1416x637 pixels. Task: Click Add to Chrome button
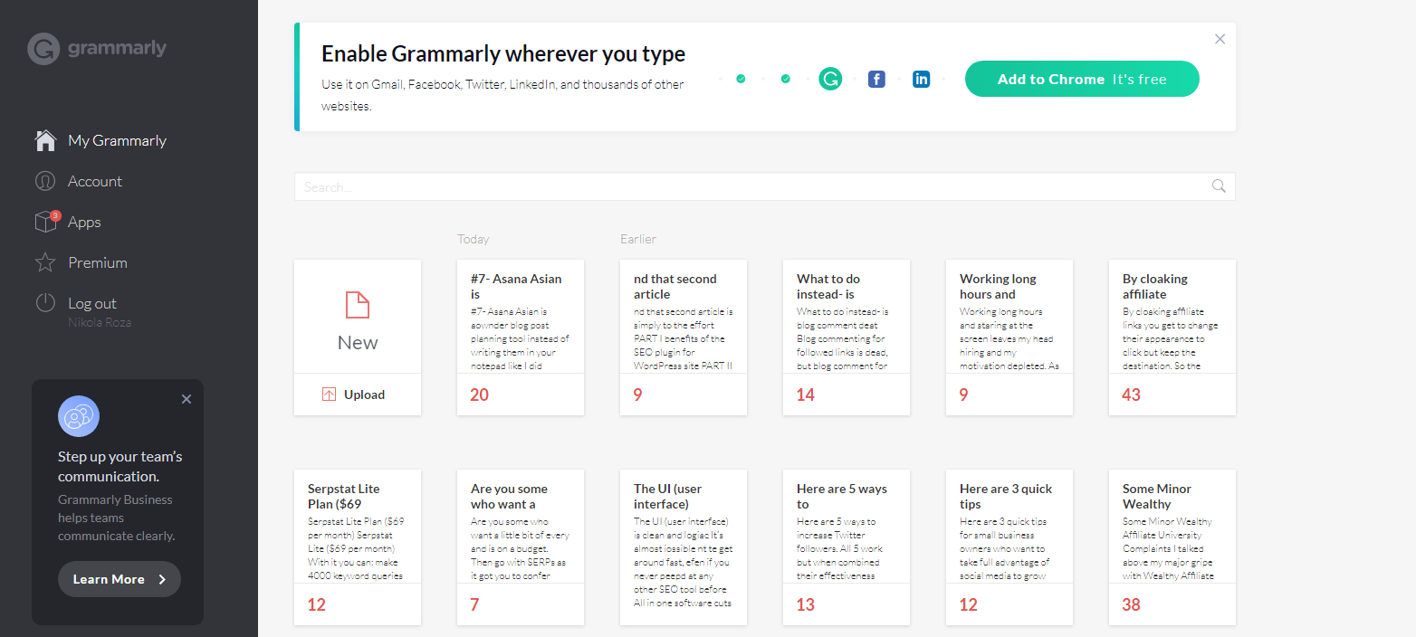click(1082, 79)
